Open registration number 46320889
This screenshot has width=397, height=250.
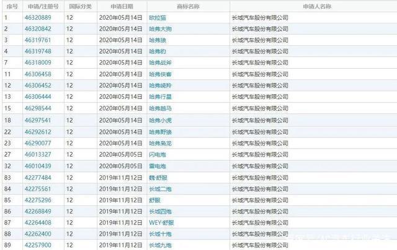(37, 17)
